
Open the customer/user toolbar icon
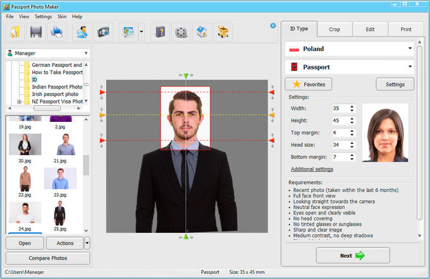[x=82, y=32]
